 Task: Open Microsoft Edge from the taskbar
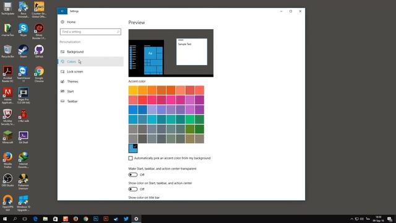(x=35, y=219)
